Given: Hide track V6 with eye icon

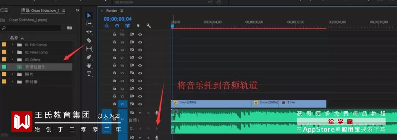Looking at the screenshot, I should click(x=140, y=65).
